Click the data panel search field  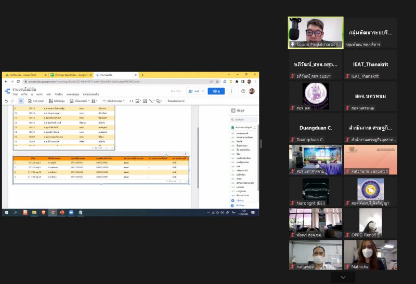point(244,119)
